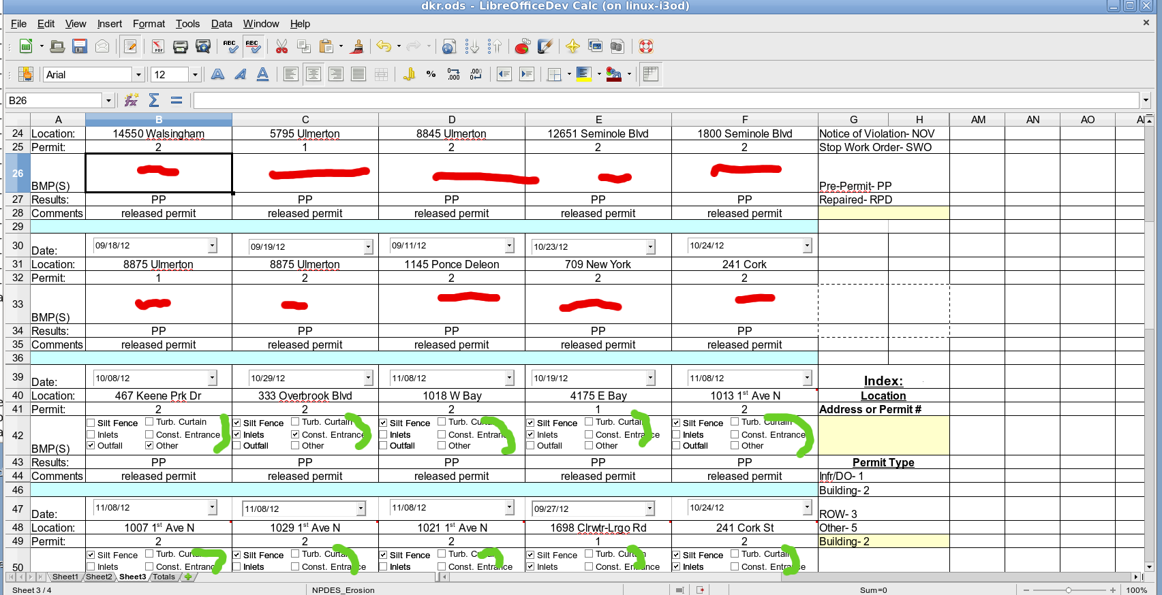Open the font size 12 dropdown

click(195, 75)
